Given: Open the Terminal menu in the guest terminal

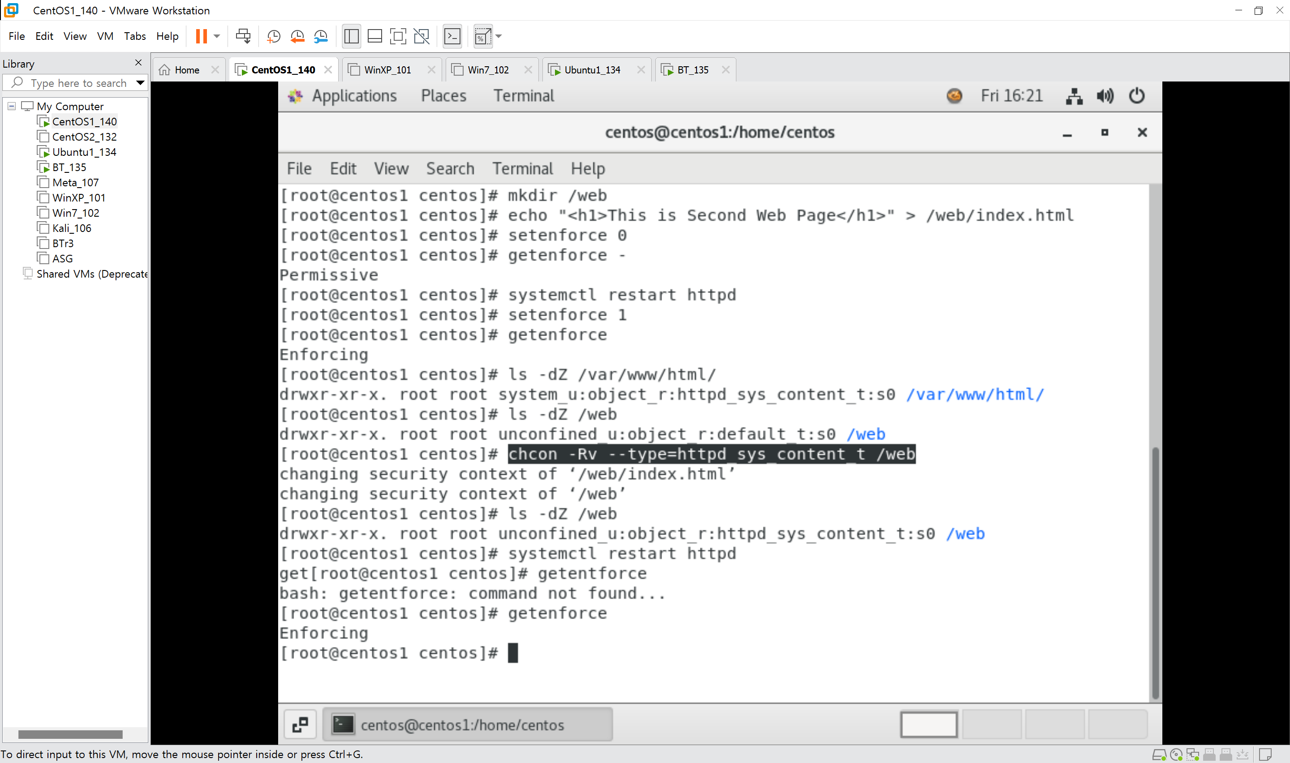Looking at the screenshot, I should 522,168.
